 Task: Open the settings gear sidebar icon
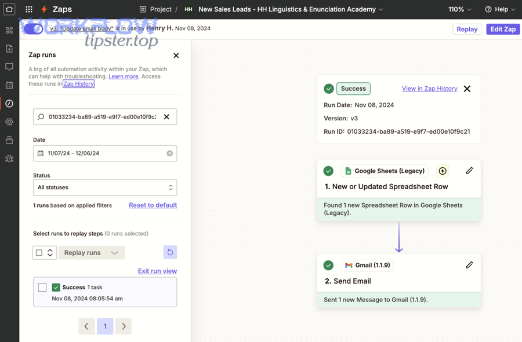click(x=9, y=122)
